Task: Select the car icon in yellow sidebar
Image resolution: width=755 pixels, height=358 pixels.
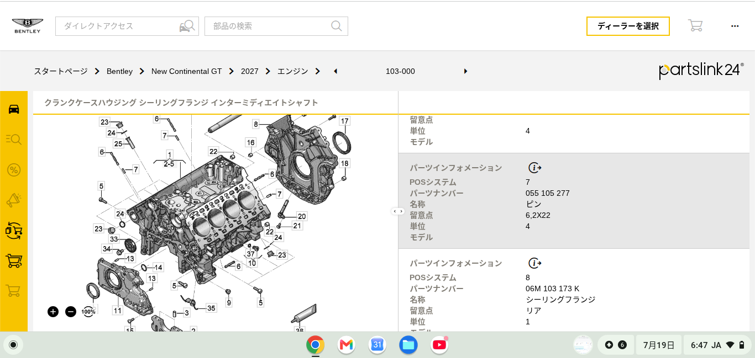Action: click(14, 109)
